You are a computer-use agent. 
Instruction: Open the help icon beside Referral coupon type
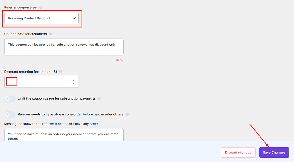click(x=41, y=7)
